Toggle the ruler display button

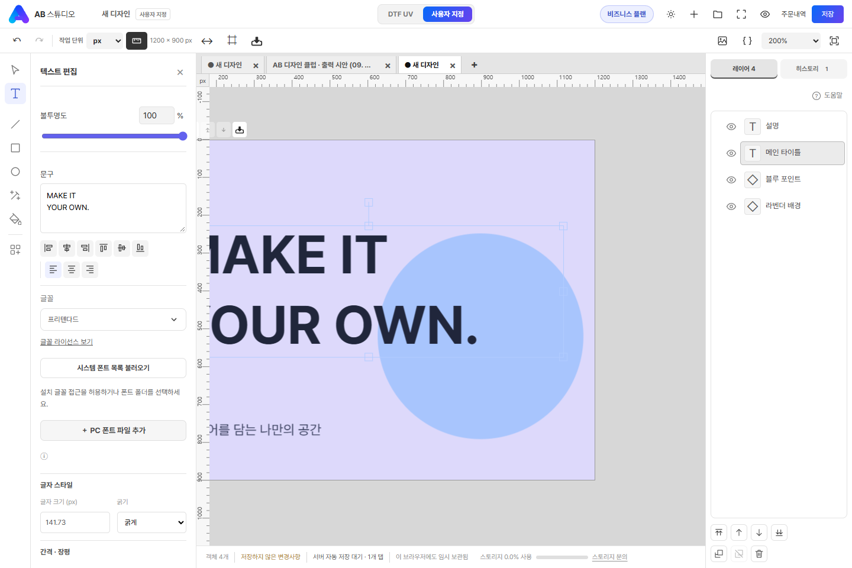[x=137, y=41]
